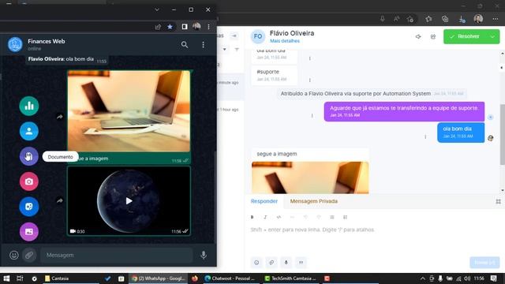Mute the Chatwoot conversation

click(x=418, y=36)
